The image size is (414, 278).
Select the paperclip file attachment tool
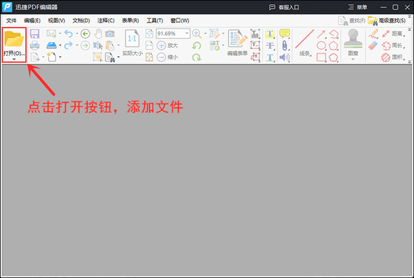285,45
